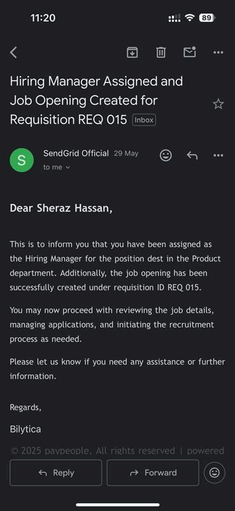Archive this email with the archive icon
235x511 pixels.
[x=132, y=52]
